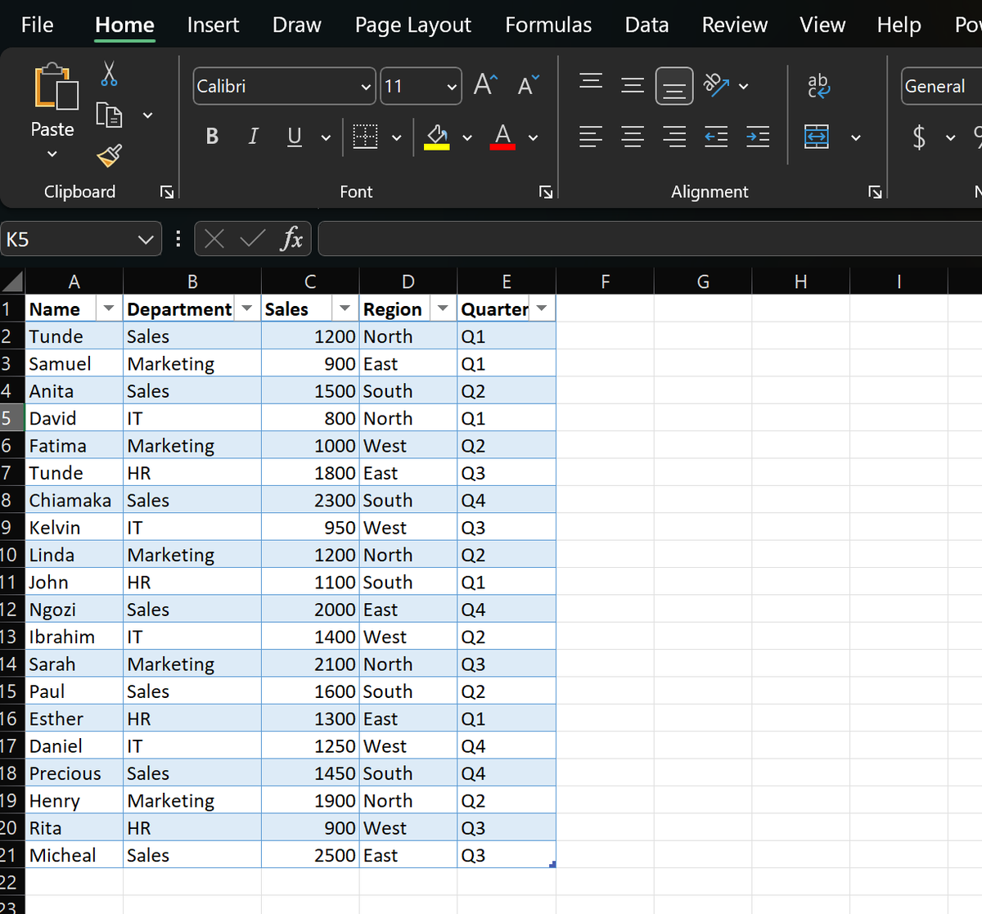
Task: Open Font settings dialog launcher
Action: [x=546, y=192]
